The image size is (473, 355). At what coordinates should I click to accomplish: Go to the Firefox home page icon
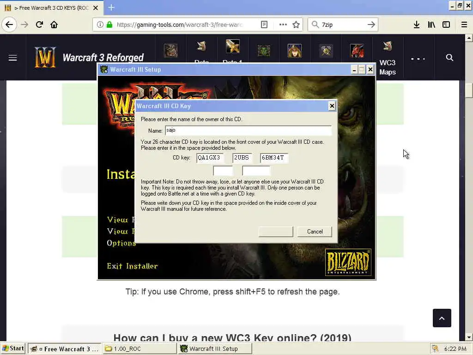[54, 24]
